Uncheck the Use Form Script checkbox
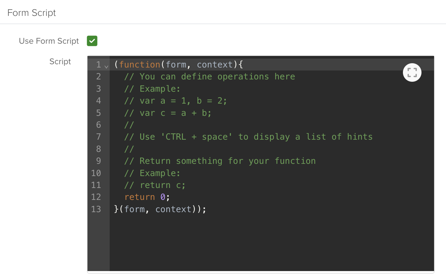The width and height of the screenshot is (446, 280). click(x=92, y=41)
